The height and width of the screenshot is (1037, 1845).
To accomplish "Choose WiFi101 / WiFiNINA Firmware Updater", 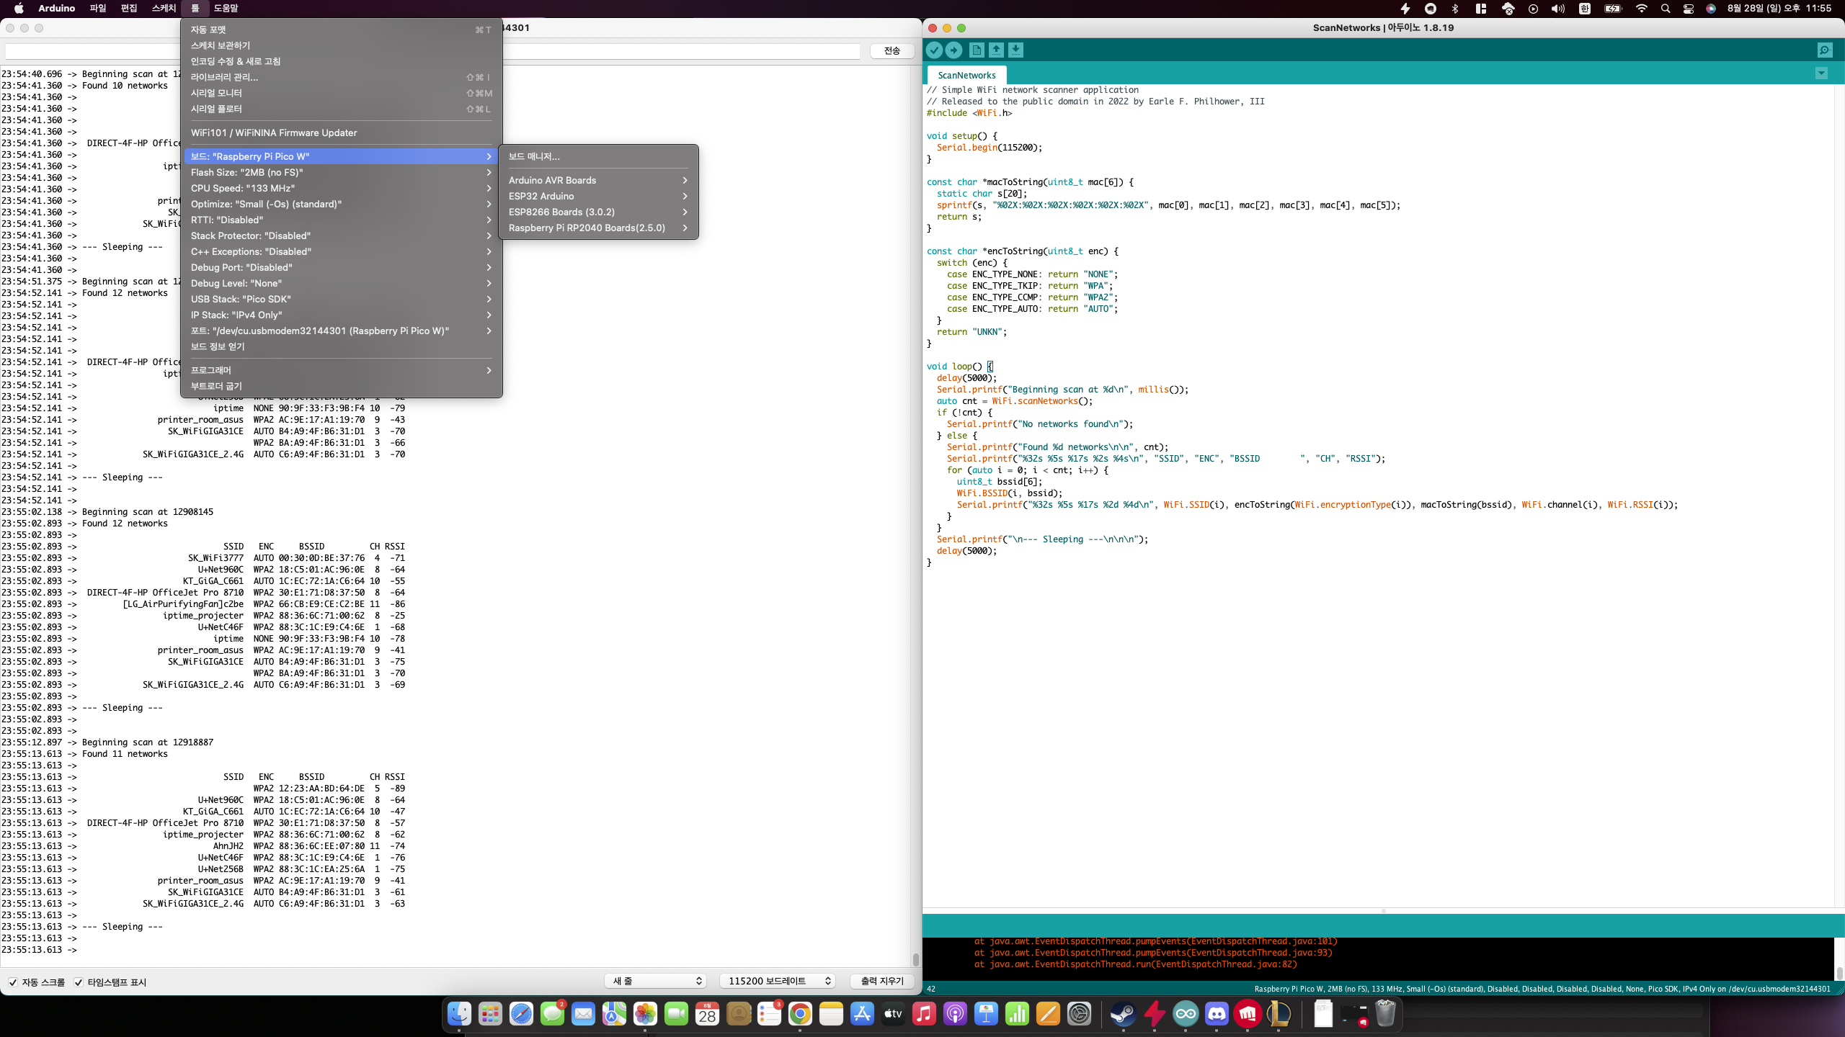I will [341, 133].
